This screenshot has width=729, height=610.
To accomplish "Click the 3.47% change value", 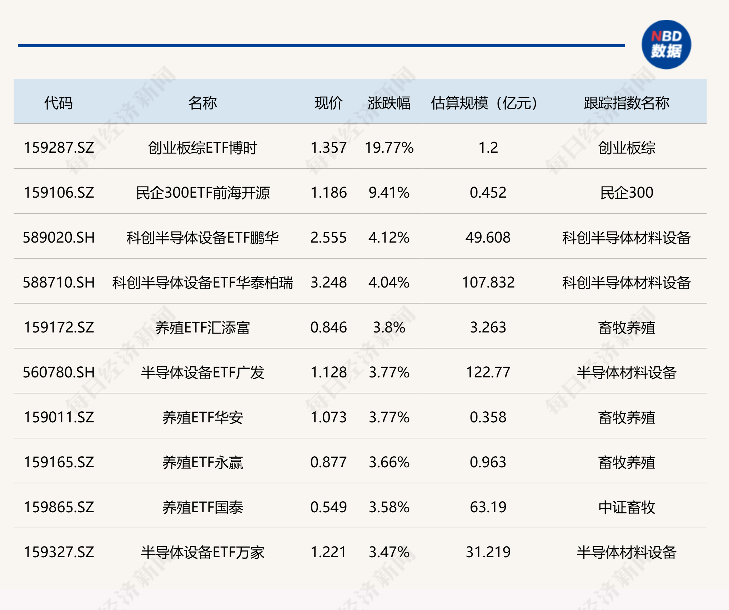I will click(x=389, y=552).
